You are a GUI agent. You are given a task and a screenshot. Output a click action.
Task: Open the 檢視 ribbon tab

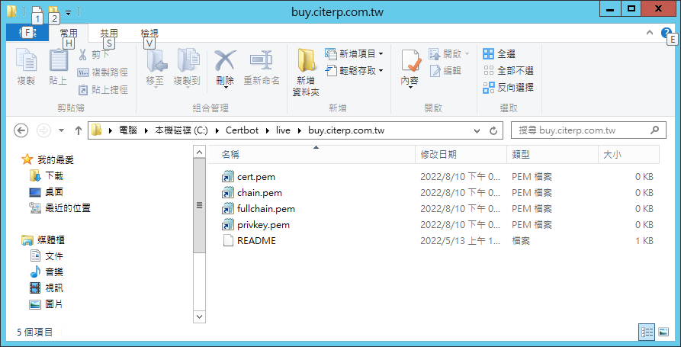(x=149, y=33)
